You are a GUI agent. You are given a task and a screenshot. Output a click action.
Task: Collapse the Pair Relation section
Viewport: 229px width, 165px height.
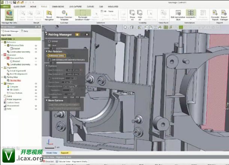point(46,51)
